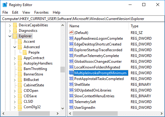The height and width of the screenshot is (117, 165).
Task: Expand the DeviceCapabilities key
Action: point(10,25)
